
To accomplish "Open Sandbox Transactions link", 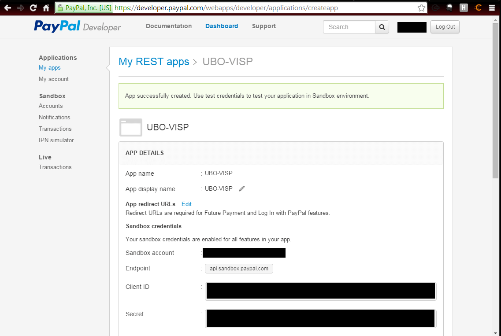I will tap(55, 129).
